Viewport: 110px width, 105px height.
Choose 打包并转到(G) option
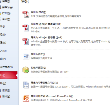click(x=39, y=68)
